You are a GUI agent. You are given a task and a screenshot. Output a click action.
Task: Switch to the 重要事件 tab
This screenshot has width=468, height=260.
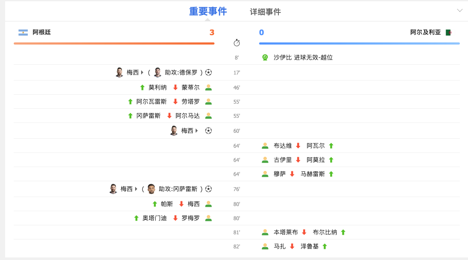pyautogui.click(x=208, y=11)
